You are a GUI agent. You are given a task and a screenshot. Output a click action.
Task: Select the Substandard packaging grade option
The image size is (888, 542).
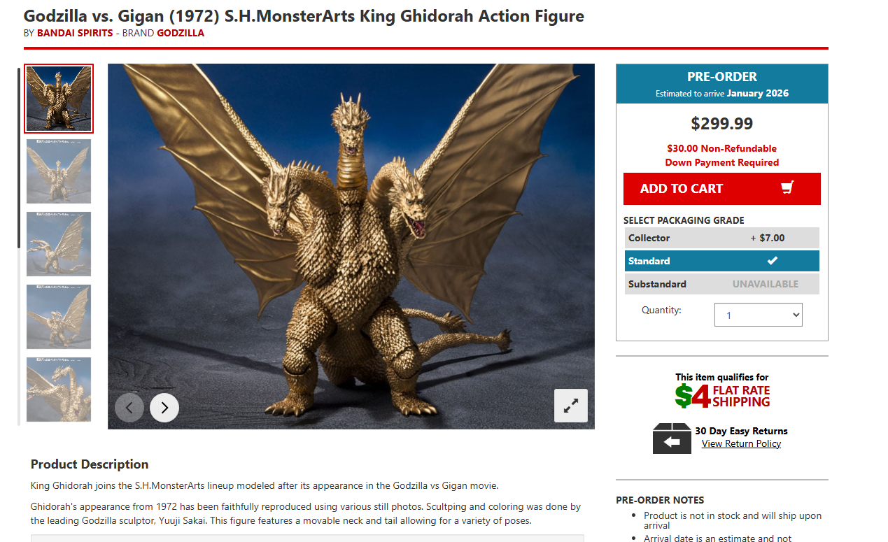click(722, 284)
